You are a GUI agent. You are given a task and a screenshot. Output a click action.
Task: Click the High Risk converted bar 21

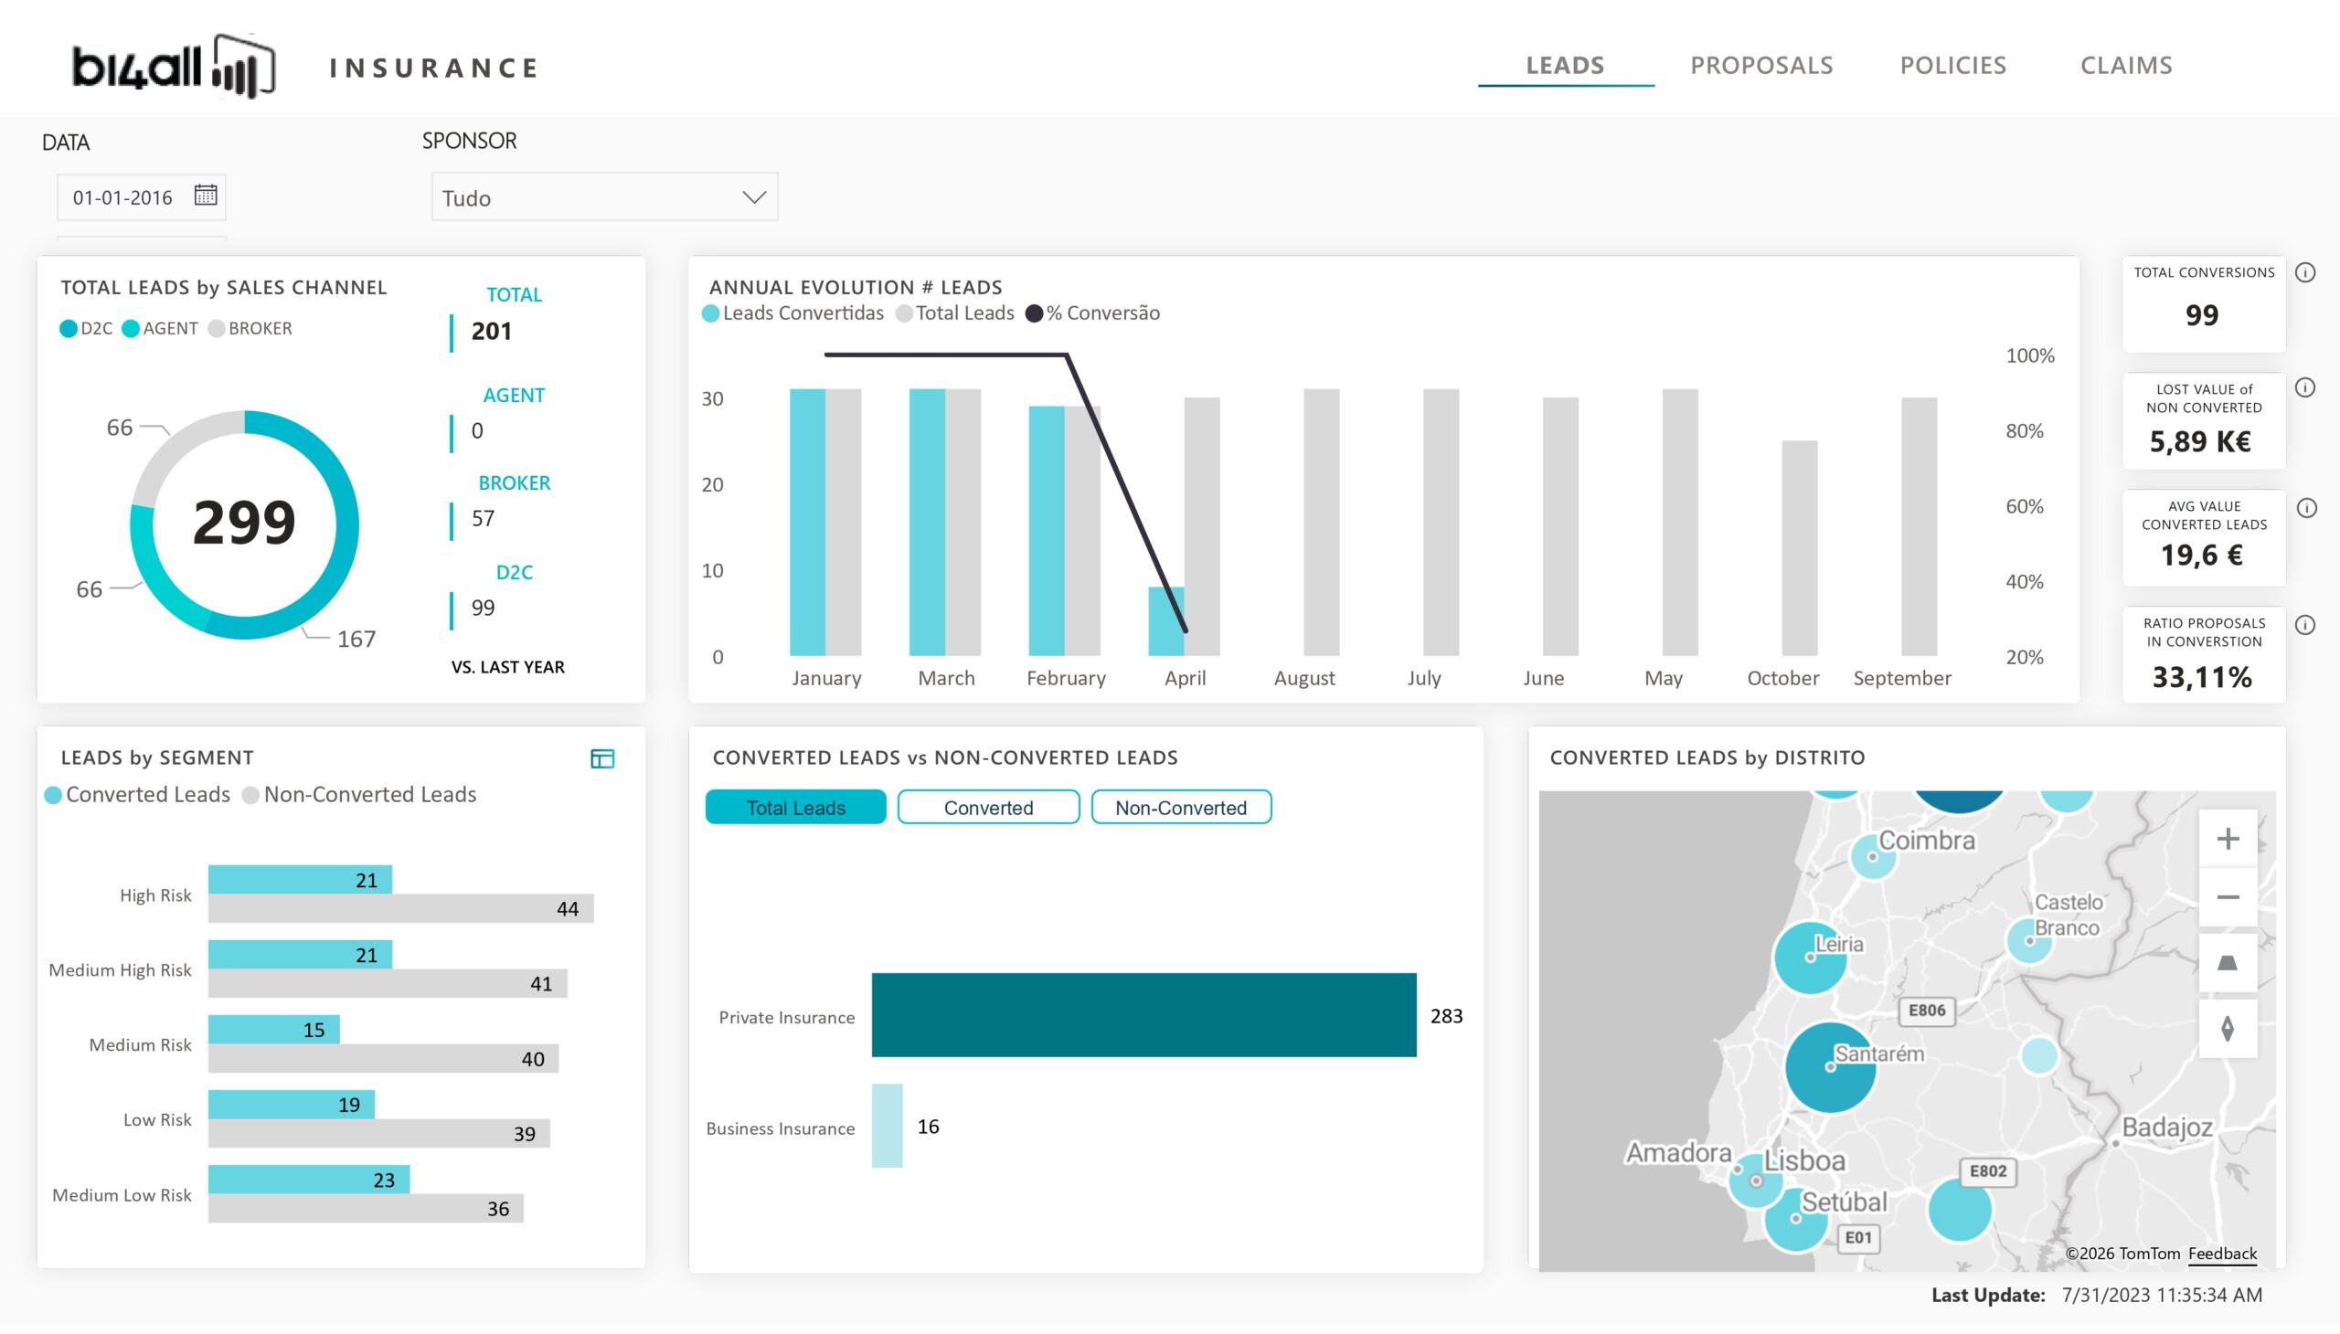click(x=300, y=880)
